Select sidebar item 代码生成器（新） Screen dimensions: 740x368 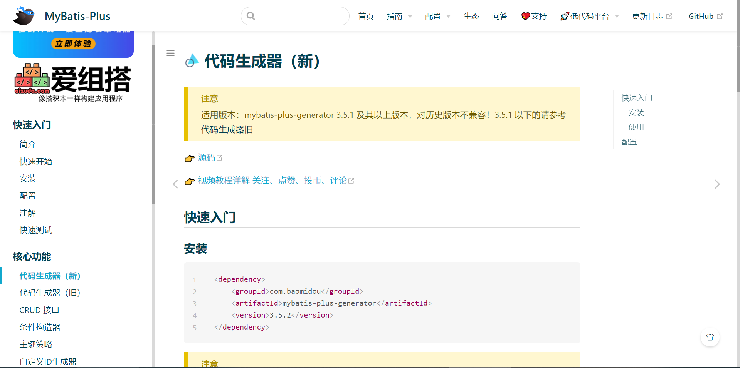tap(50, 276)
